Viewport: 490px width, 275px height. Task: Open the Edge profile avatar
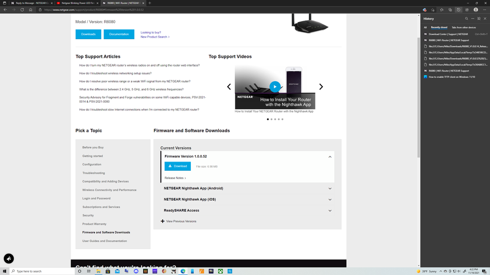(x=475, y=10)
